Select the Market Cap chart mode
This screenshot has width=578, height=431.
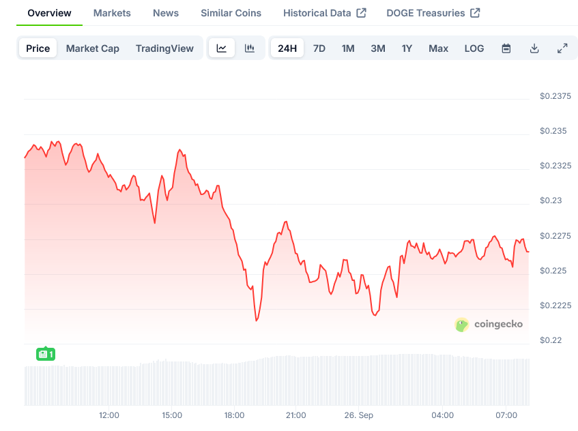(x=93, y=48)
